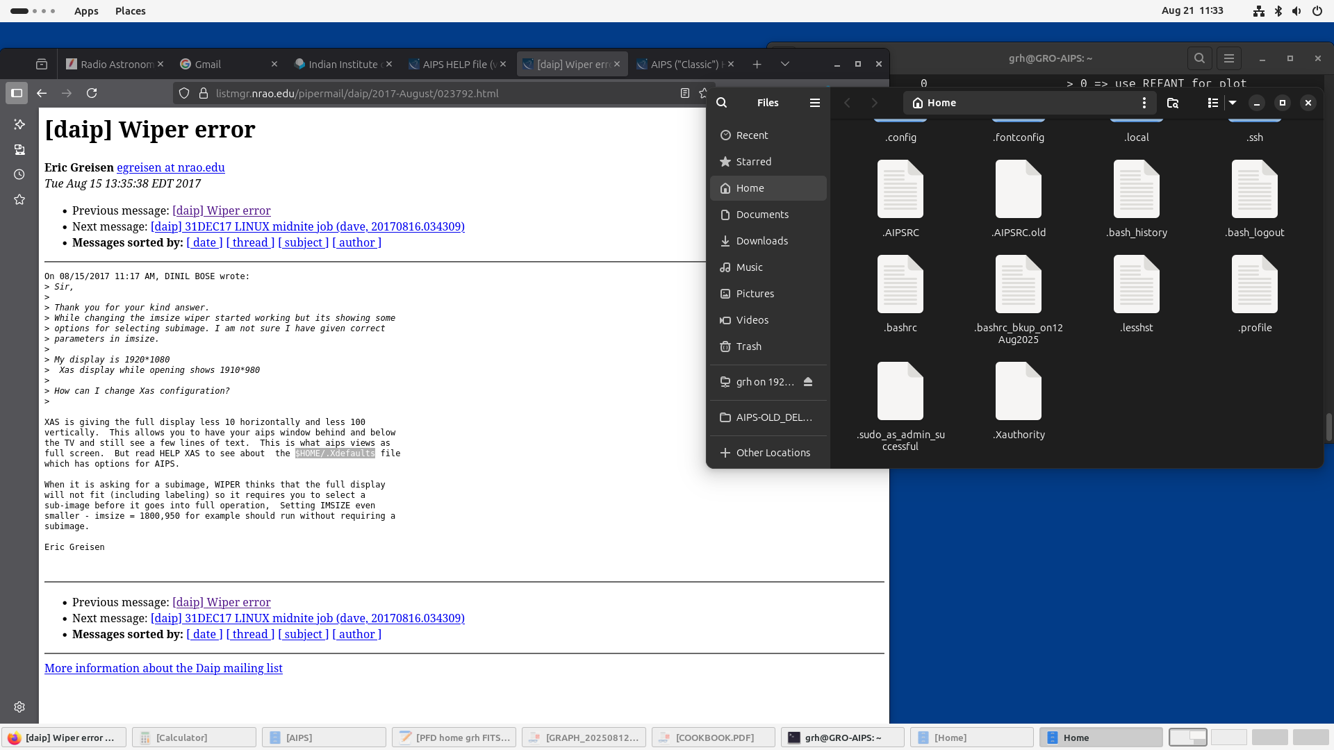1334x750 pixels.
Task: Switch to the first workspace thumbnail
Action: tap(1187, 737)
